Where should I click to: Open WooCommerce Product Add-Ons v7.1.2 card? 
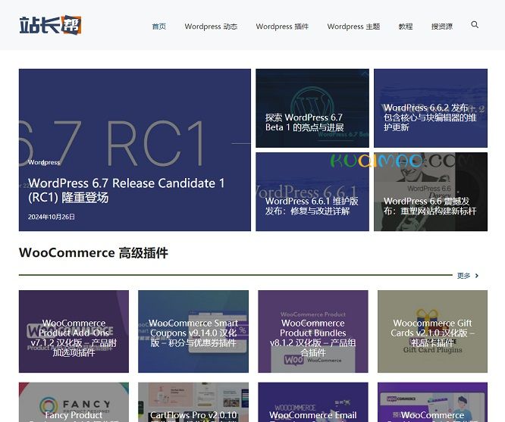click(74, 332)
